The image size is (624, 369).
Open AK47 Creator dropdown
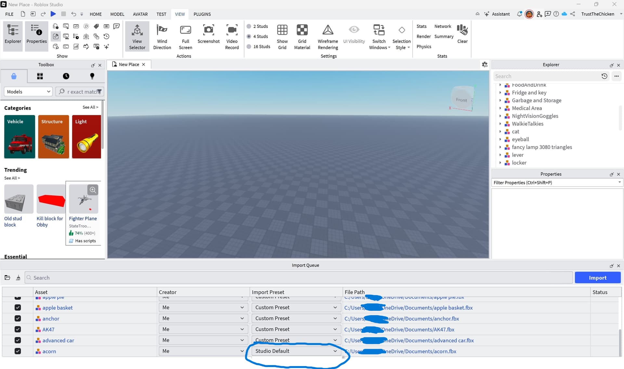point(203,329)
